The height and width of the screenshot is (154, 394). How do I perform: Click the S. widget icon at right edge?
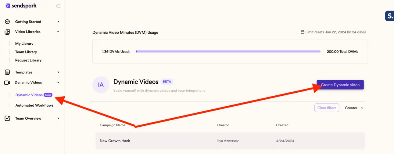pos(389,16)
